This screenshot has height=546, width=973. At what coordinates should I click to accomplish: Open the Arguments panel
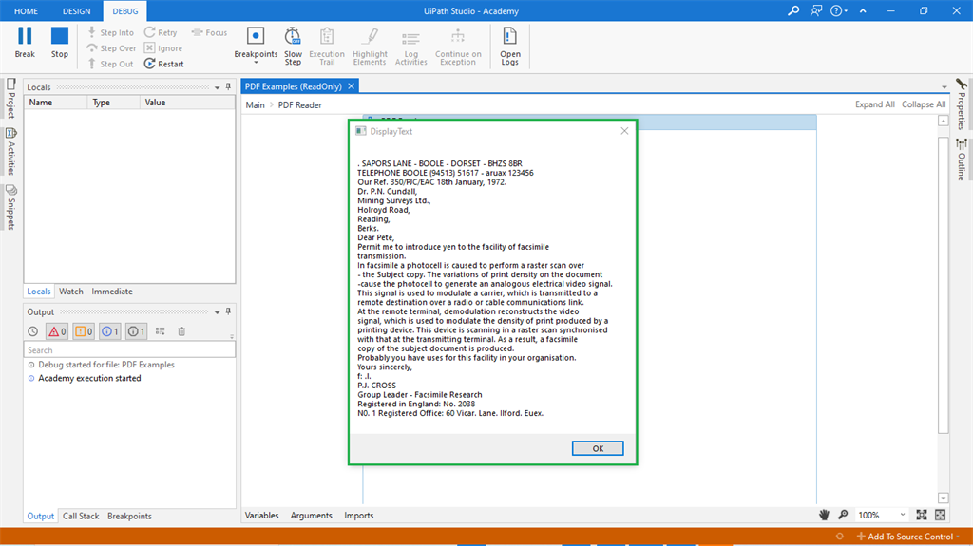(x=311, y=515)
